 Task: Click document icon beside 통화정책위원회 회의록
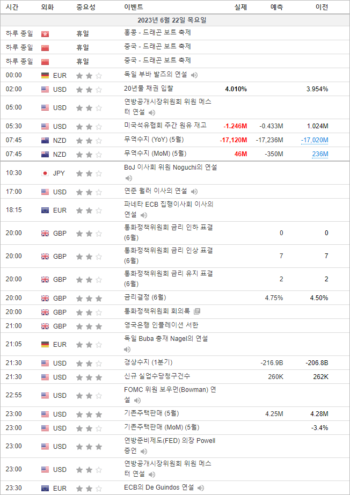click(x=197, y=311)
